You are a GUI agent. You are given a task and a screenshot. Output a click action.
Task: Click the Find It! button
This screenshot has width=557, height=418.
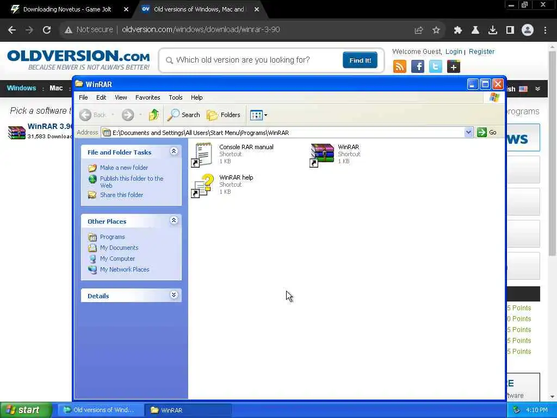point(360,60)
